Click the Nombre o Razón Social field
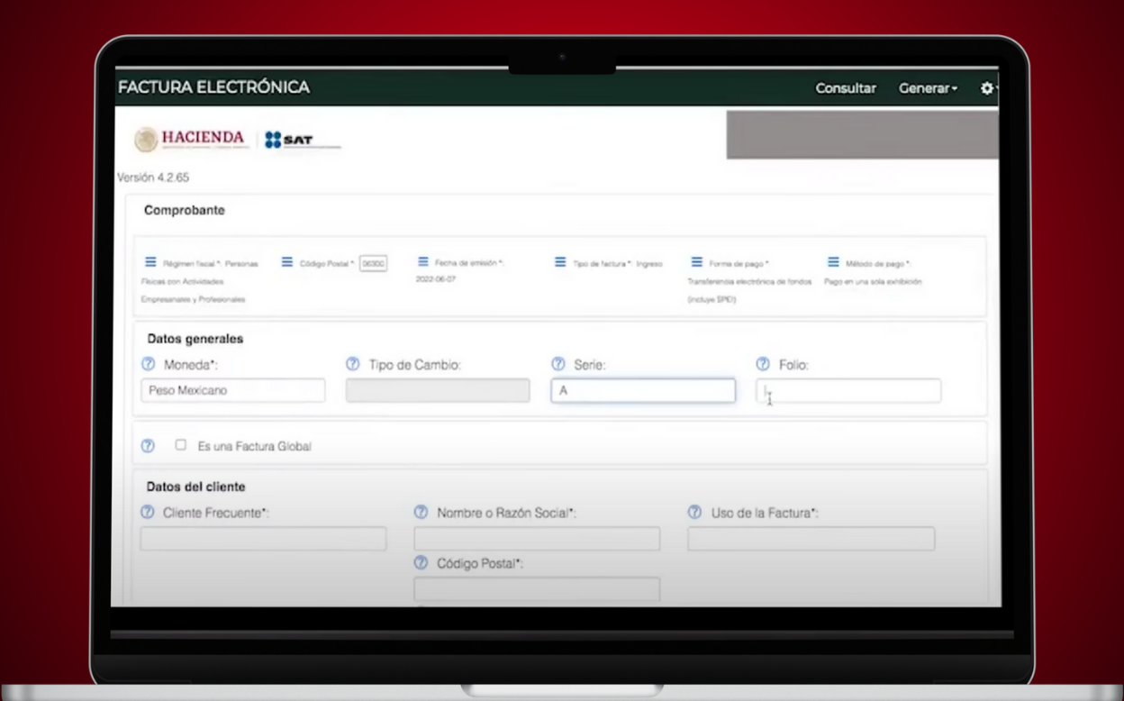 [x=537, y=539]
